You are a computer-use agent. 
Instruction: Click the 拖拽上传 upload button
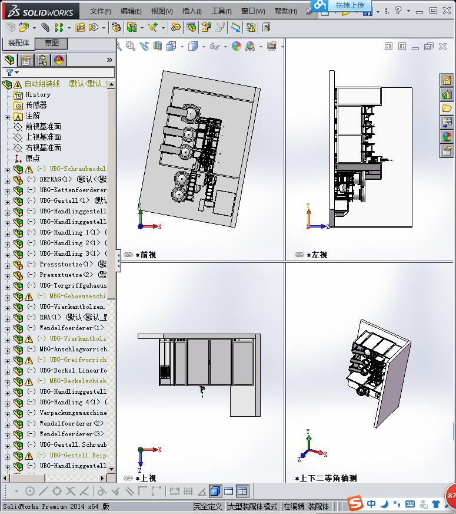click(341, 5)
